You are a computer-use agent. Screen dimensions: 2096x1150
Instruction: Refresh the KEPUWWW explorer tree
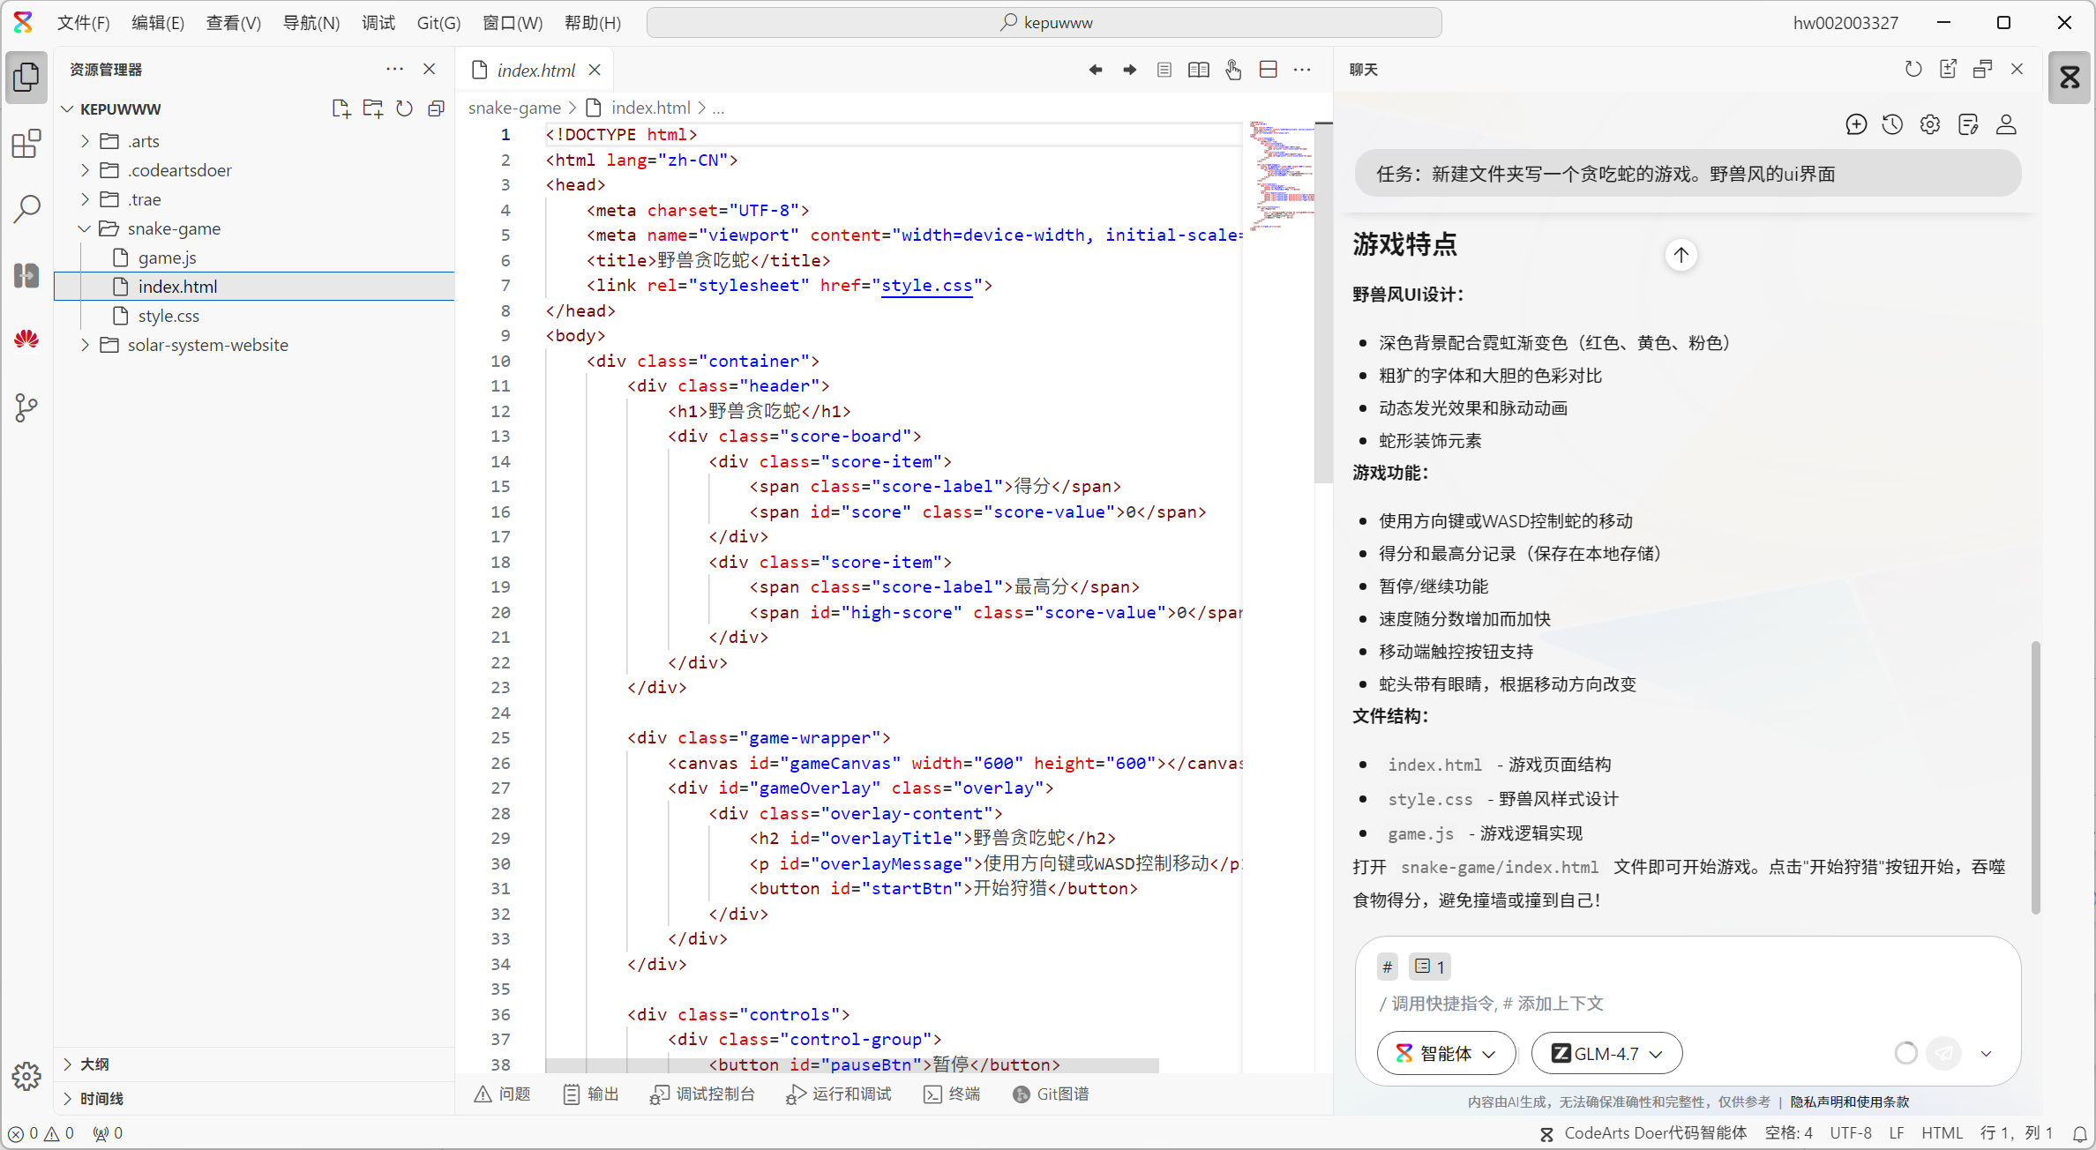tap(404, 108)
